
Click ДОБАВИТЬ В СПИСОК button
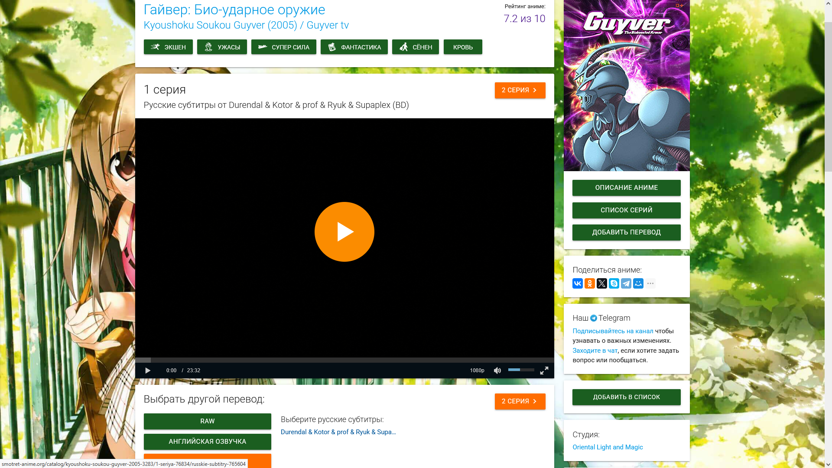(627, 397)
